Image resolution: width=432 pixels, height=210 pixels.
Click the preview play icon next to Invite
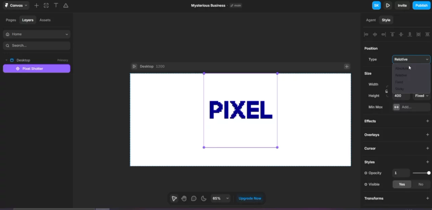point(388,5)
